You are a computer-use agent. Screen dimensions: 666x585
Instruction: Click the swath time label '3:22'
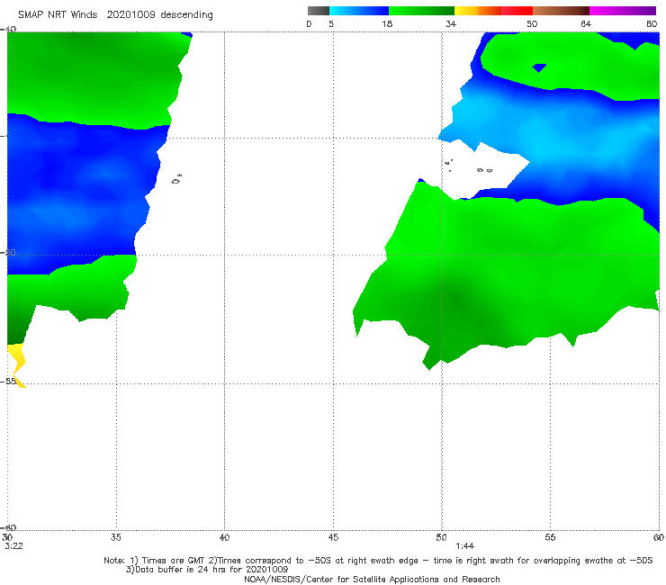[x=14, y=546]
